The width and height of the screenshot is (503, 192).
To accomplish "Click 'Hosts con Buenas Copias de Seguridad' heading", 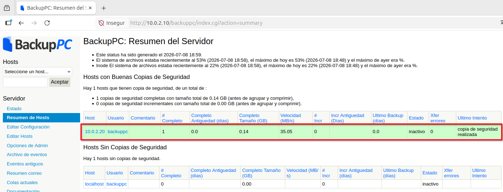I will [137, 77].
